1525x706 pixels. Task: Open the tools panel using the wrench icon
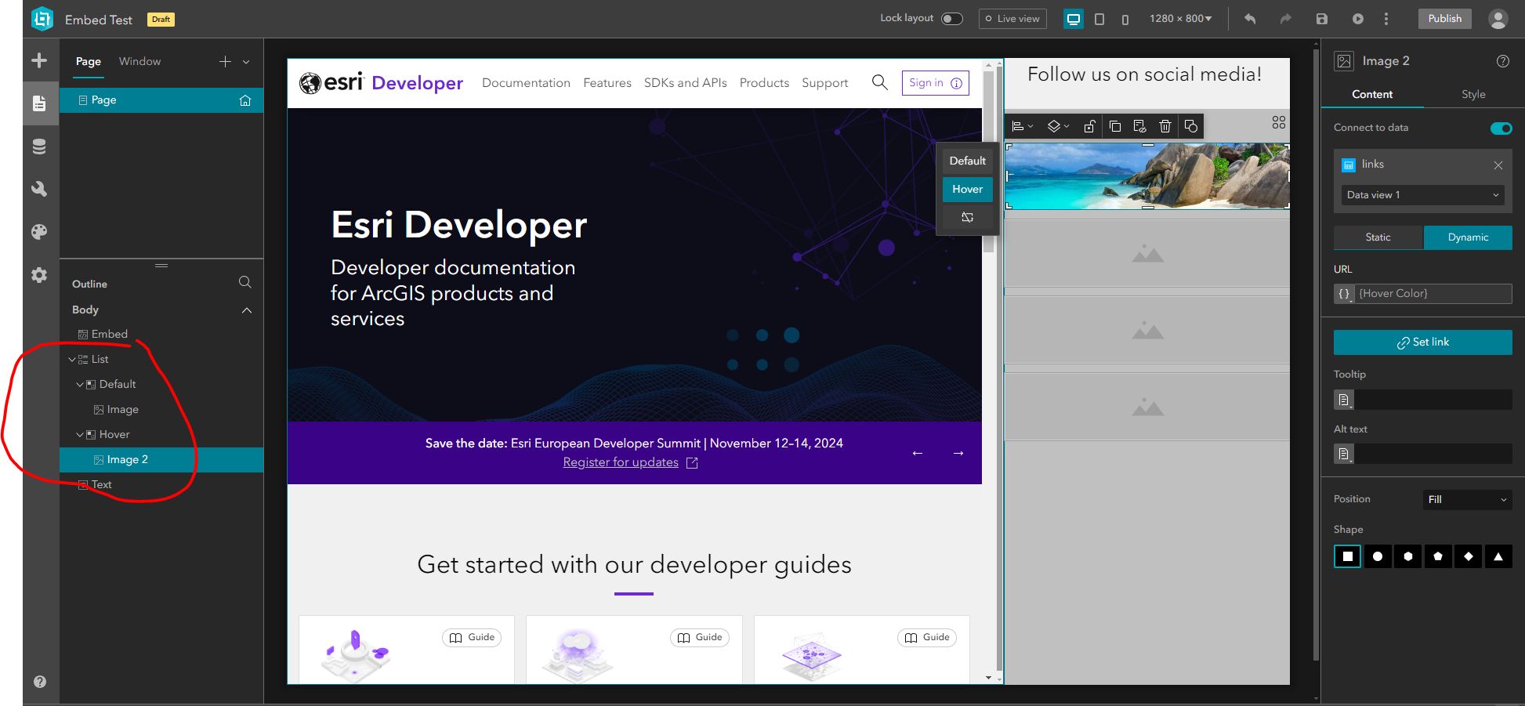tap(40, 189)
